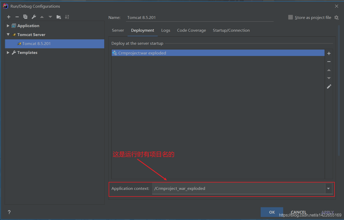Click the Tomcat Server cat icon

point(14,35)
